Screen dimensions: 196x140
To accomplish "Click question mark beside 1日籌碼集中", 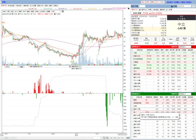I will pyautogui.click(x=152, y=26).
